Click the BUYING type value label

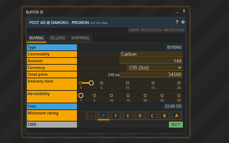(174, 48)
